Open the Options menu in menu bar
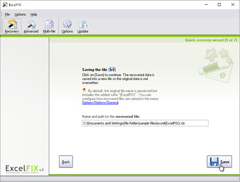Viewport: 240px width, 182px height. click(x=20, y=14)
